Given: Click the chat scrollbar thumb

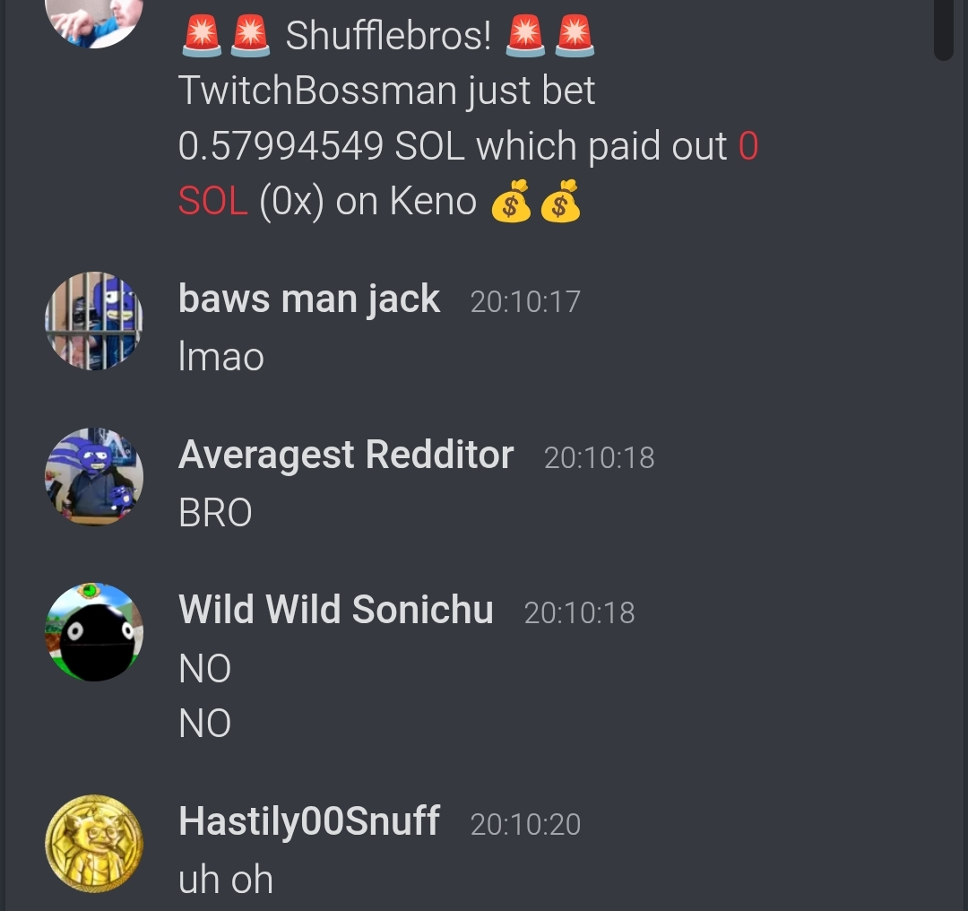Looking at the screenshot, I should coord(944,30).
